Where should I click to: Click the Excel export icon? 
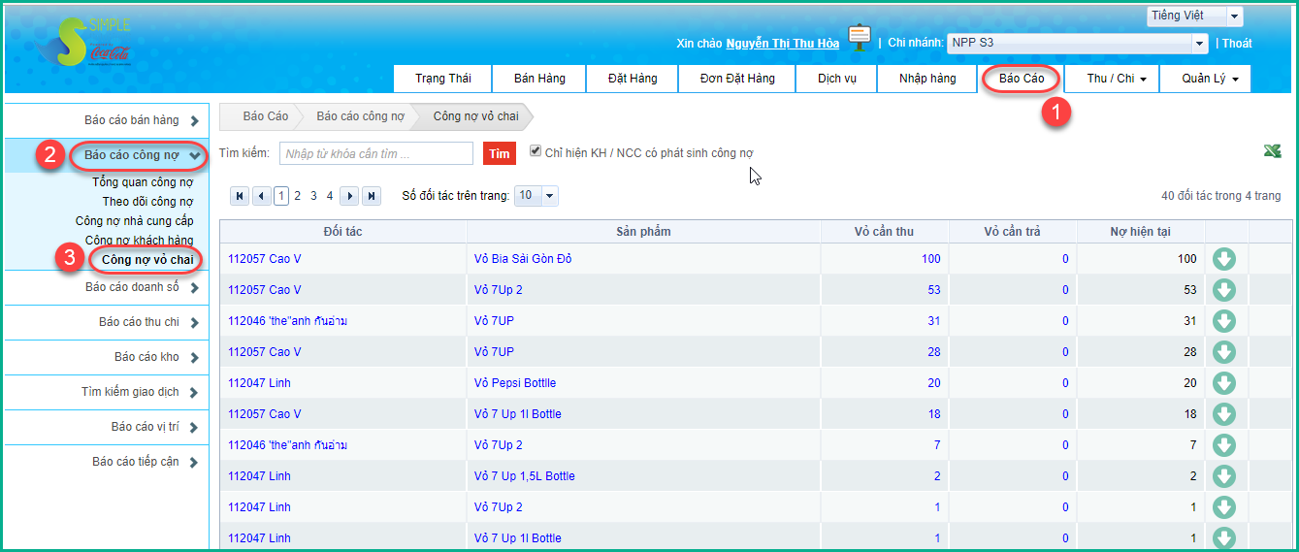[x=1272, y=150]
